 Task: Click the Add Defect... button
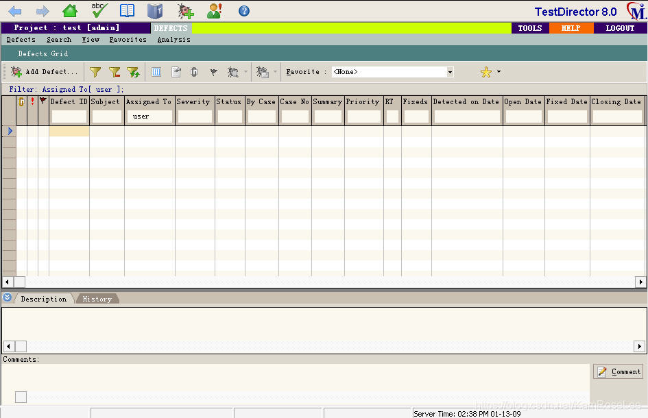click(x=44, y=72)
